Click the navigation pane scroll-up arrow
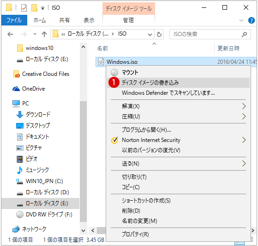 pos(84,47)
